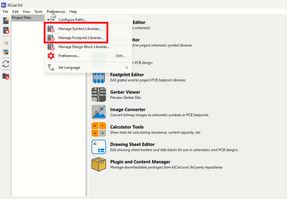Click the Manage Footprint Libraries icon
The width and height of the screenshot is (287, 199).
click(51, 38)
